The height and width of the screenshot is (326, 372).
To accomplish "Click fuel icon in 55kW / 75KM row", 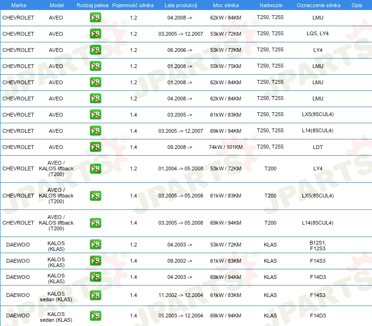I will 95,66.
